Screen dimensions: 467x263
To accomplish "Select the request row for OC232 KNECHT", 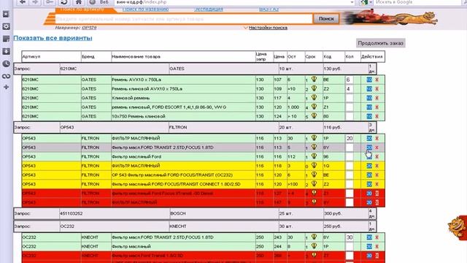I will (195, 226).
